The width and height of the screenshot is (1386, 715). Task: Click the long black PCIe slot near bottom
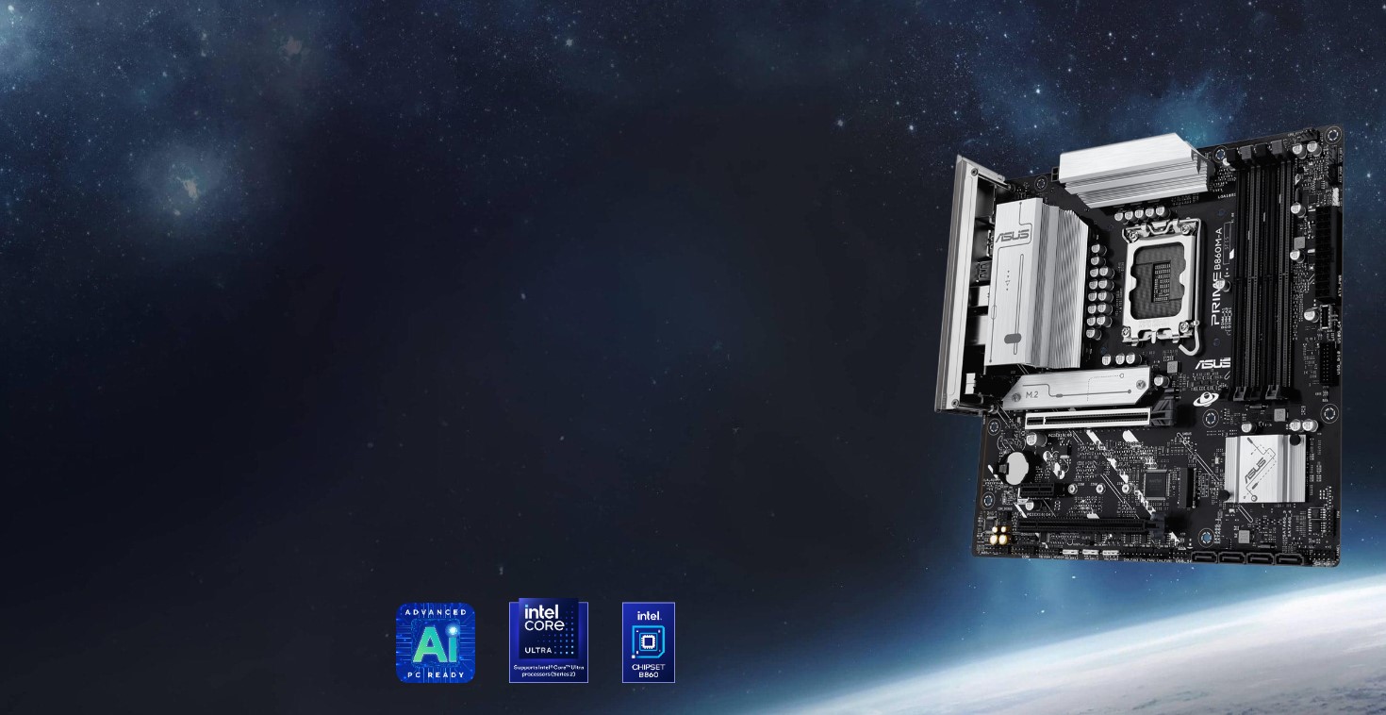pyautogui.click(x=1084, y=527)
